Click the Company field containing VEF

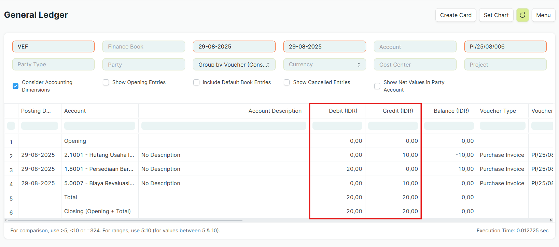(x=53, y=46)
